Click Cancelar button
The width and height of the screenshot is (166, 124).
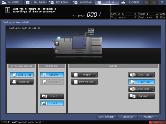(128, 117)
